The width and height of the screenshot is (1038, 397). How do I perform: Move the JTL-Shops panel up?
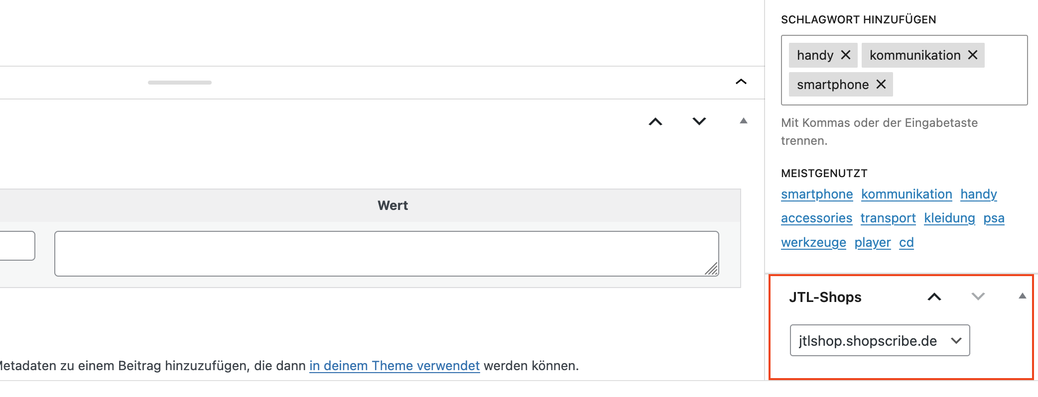pyautogui.click(x=934, y=297)
